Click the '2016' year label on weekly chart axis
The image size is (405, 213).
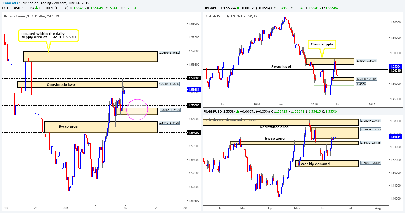(x=372, y=104)
